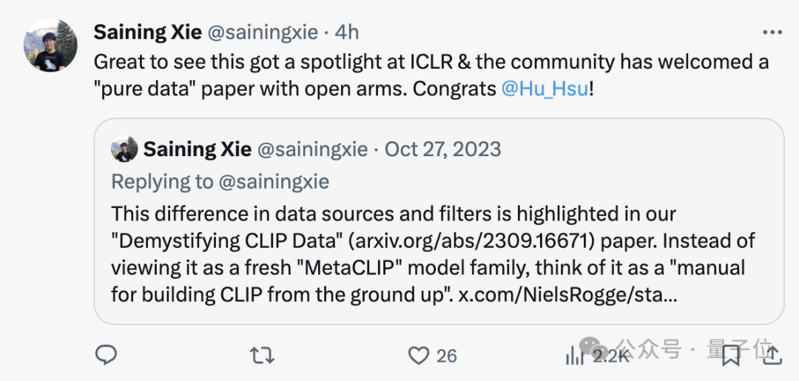Bookmark this tweet
The image size is (799, 381).
click(731, 356)
